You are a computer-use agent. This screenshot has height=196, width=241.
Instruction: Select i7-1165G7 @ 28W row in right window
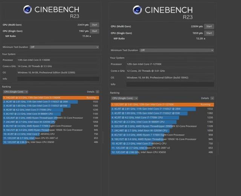(x=162, y=109)
